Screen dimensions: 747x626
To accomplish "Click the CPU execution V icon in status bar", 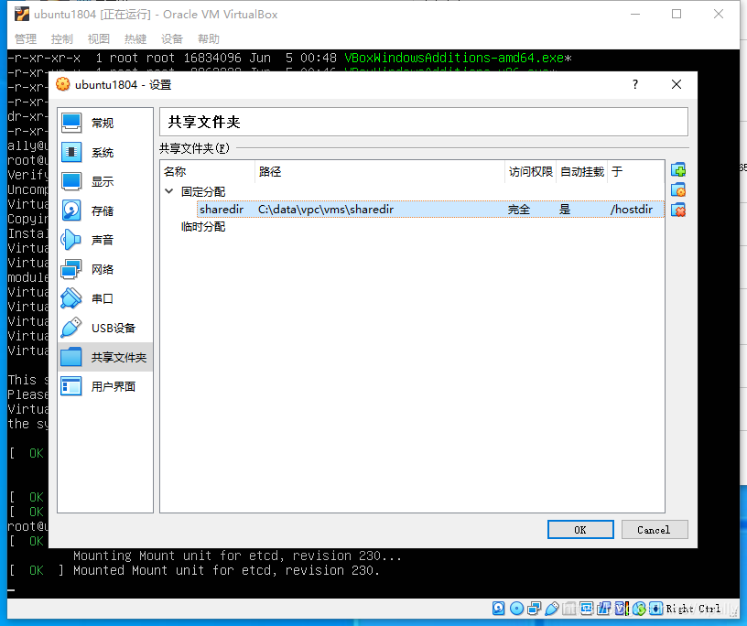I will (622, 609).
